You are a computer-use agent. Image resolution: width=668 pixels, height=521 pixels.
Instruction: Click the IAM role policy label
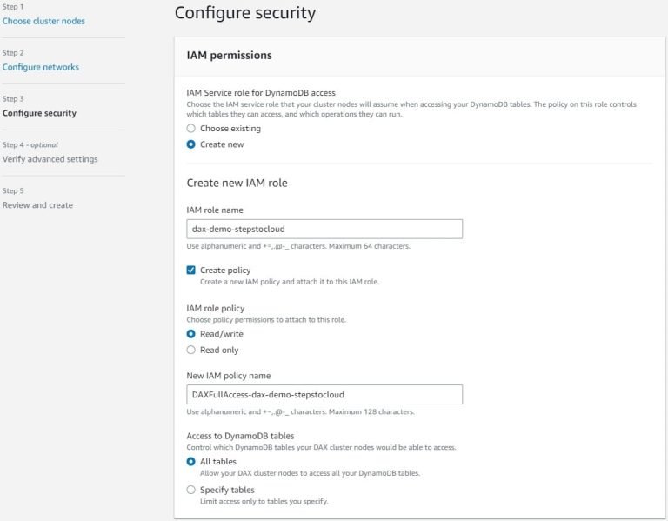click(216, 308)
